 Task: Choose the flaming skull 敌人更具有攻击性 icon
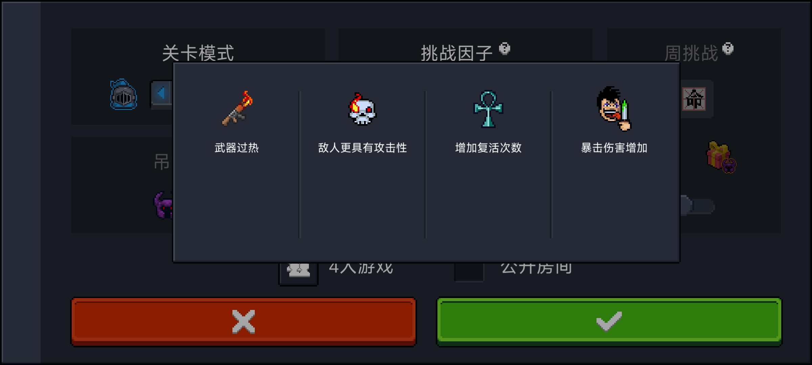[x=362, y=109]
